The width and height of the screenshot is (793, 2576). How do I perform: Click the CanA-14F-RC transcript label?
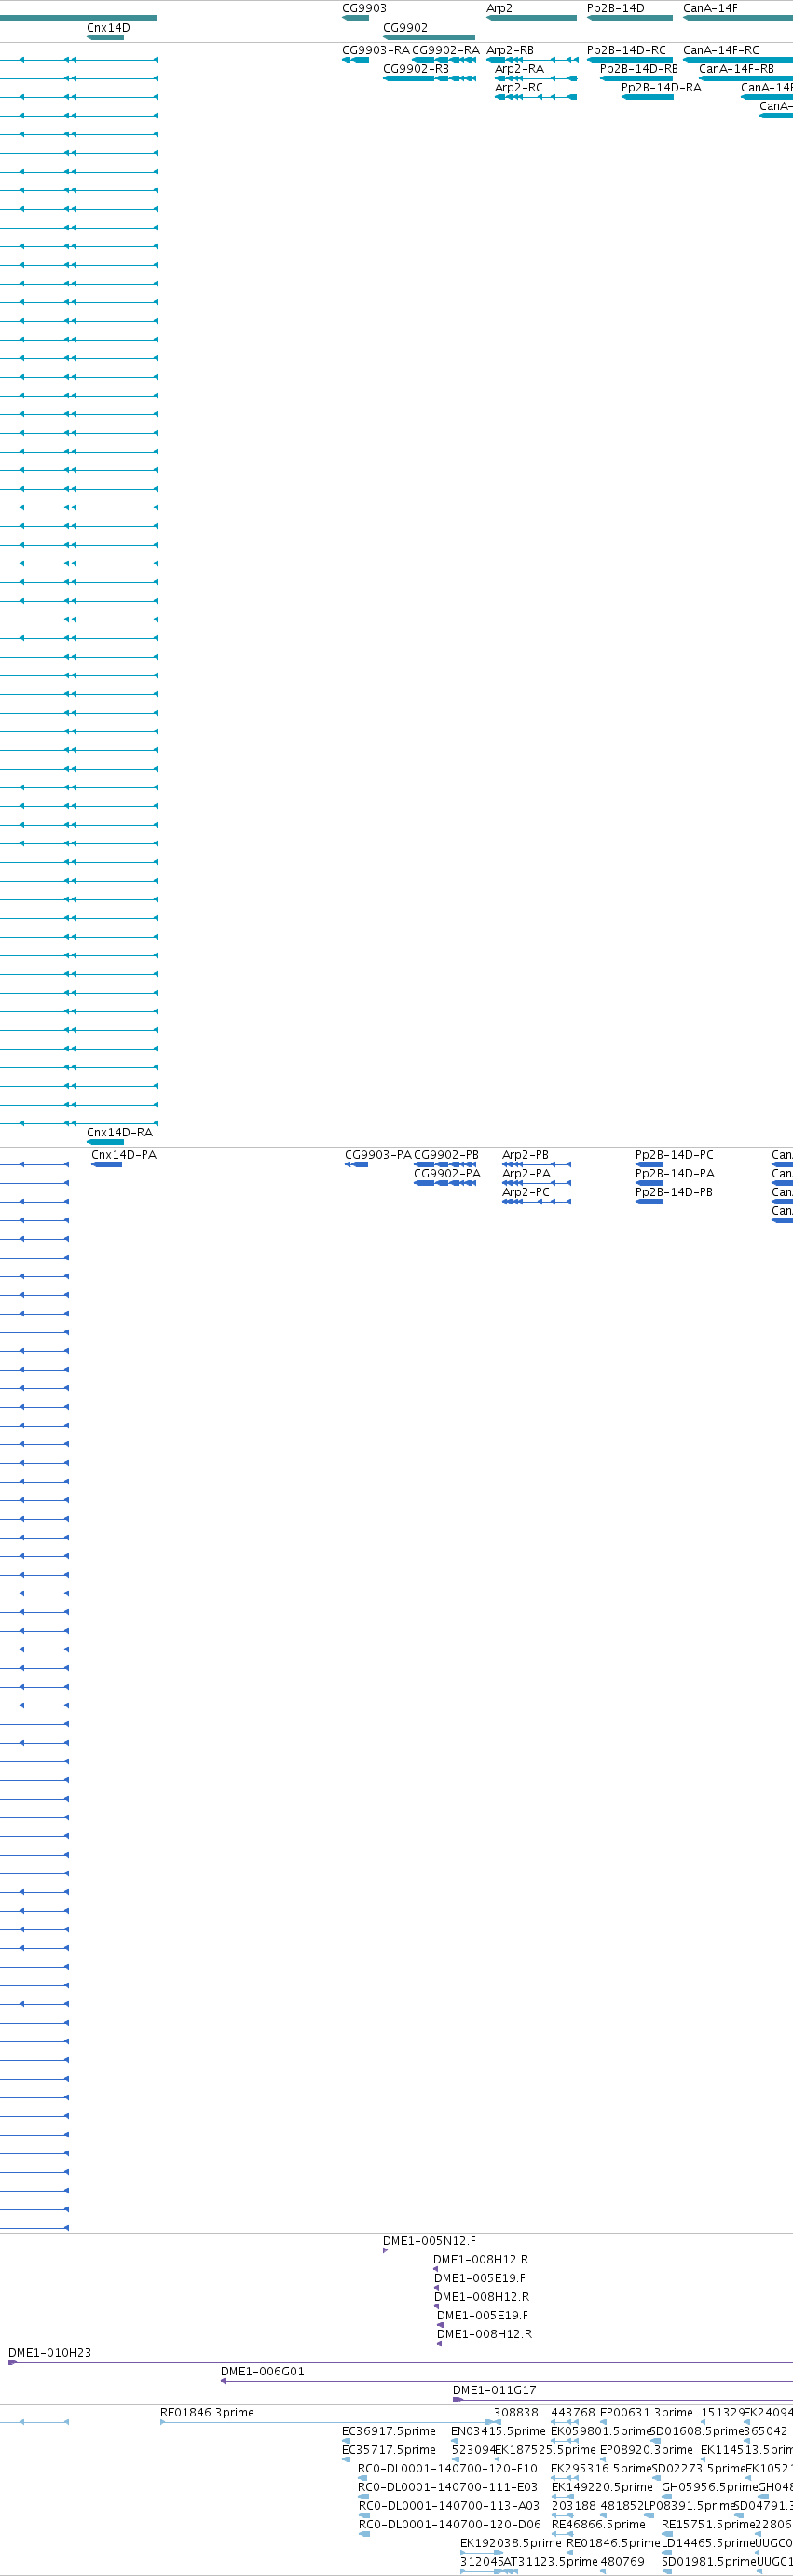[x=721, y=50]
